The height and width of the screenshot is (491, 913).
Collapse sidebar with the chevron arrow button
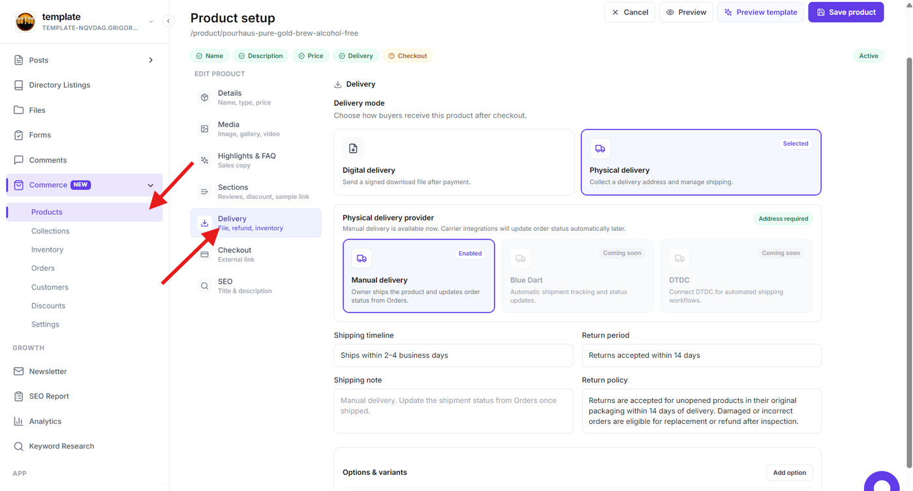click(x=168, y=21)
